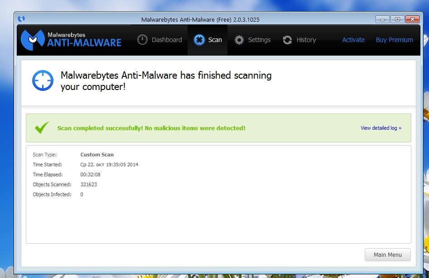Click the green checkmark icon
The height and width of the screenshot is (278, 429).
[42, 127]
